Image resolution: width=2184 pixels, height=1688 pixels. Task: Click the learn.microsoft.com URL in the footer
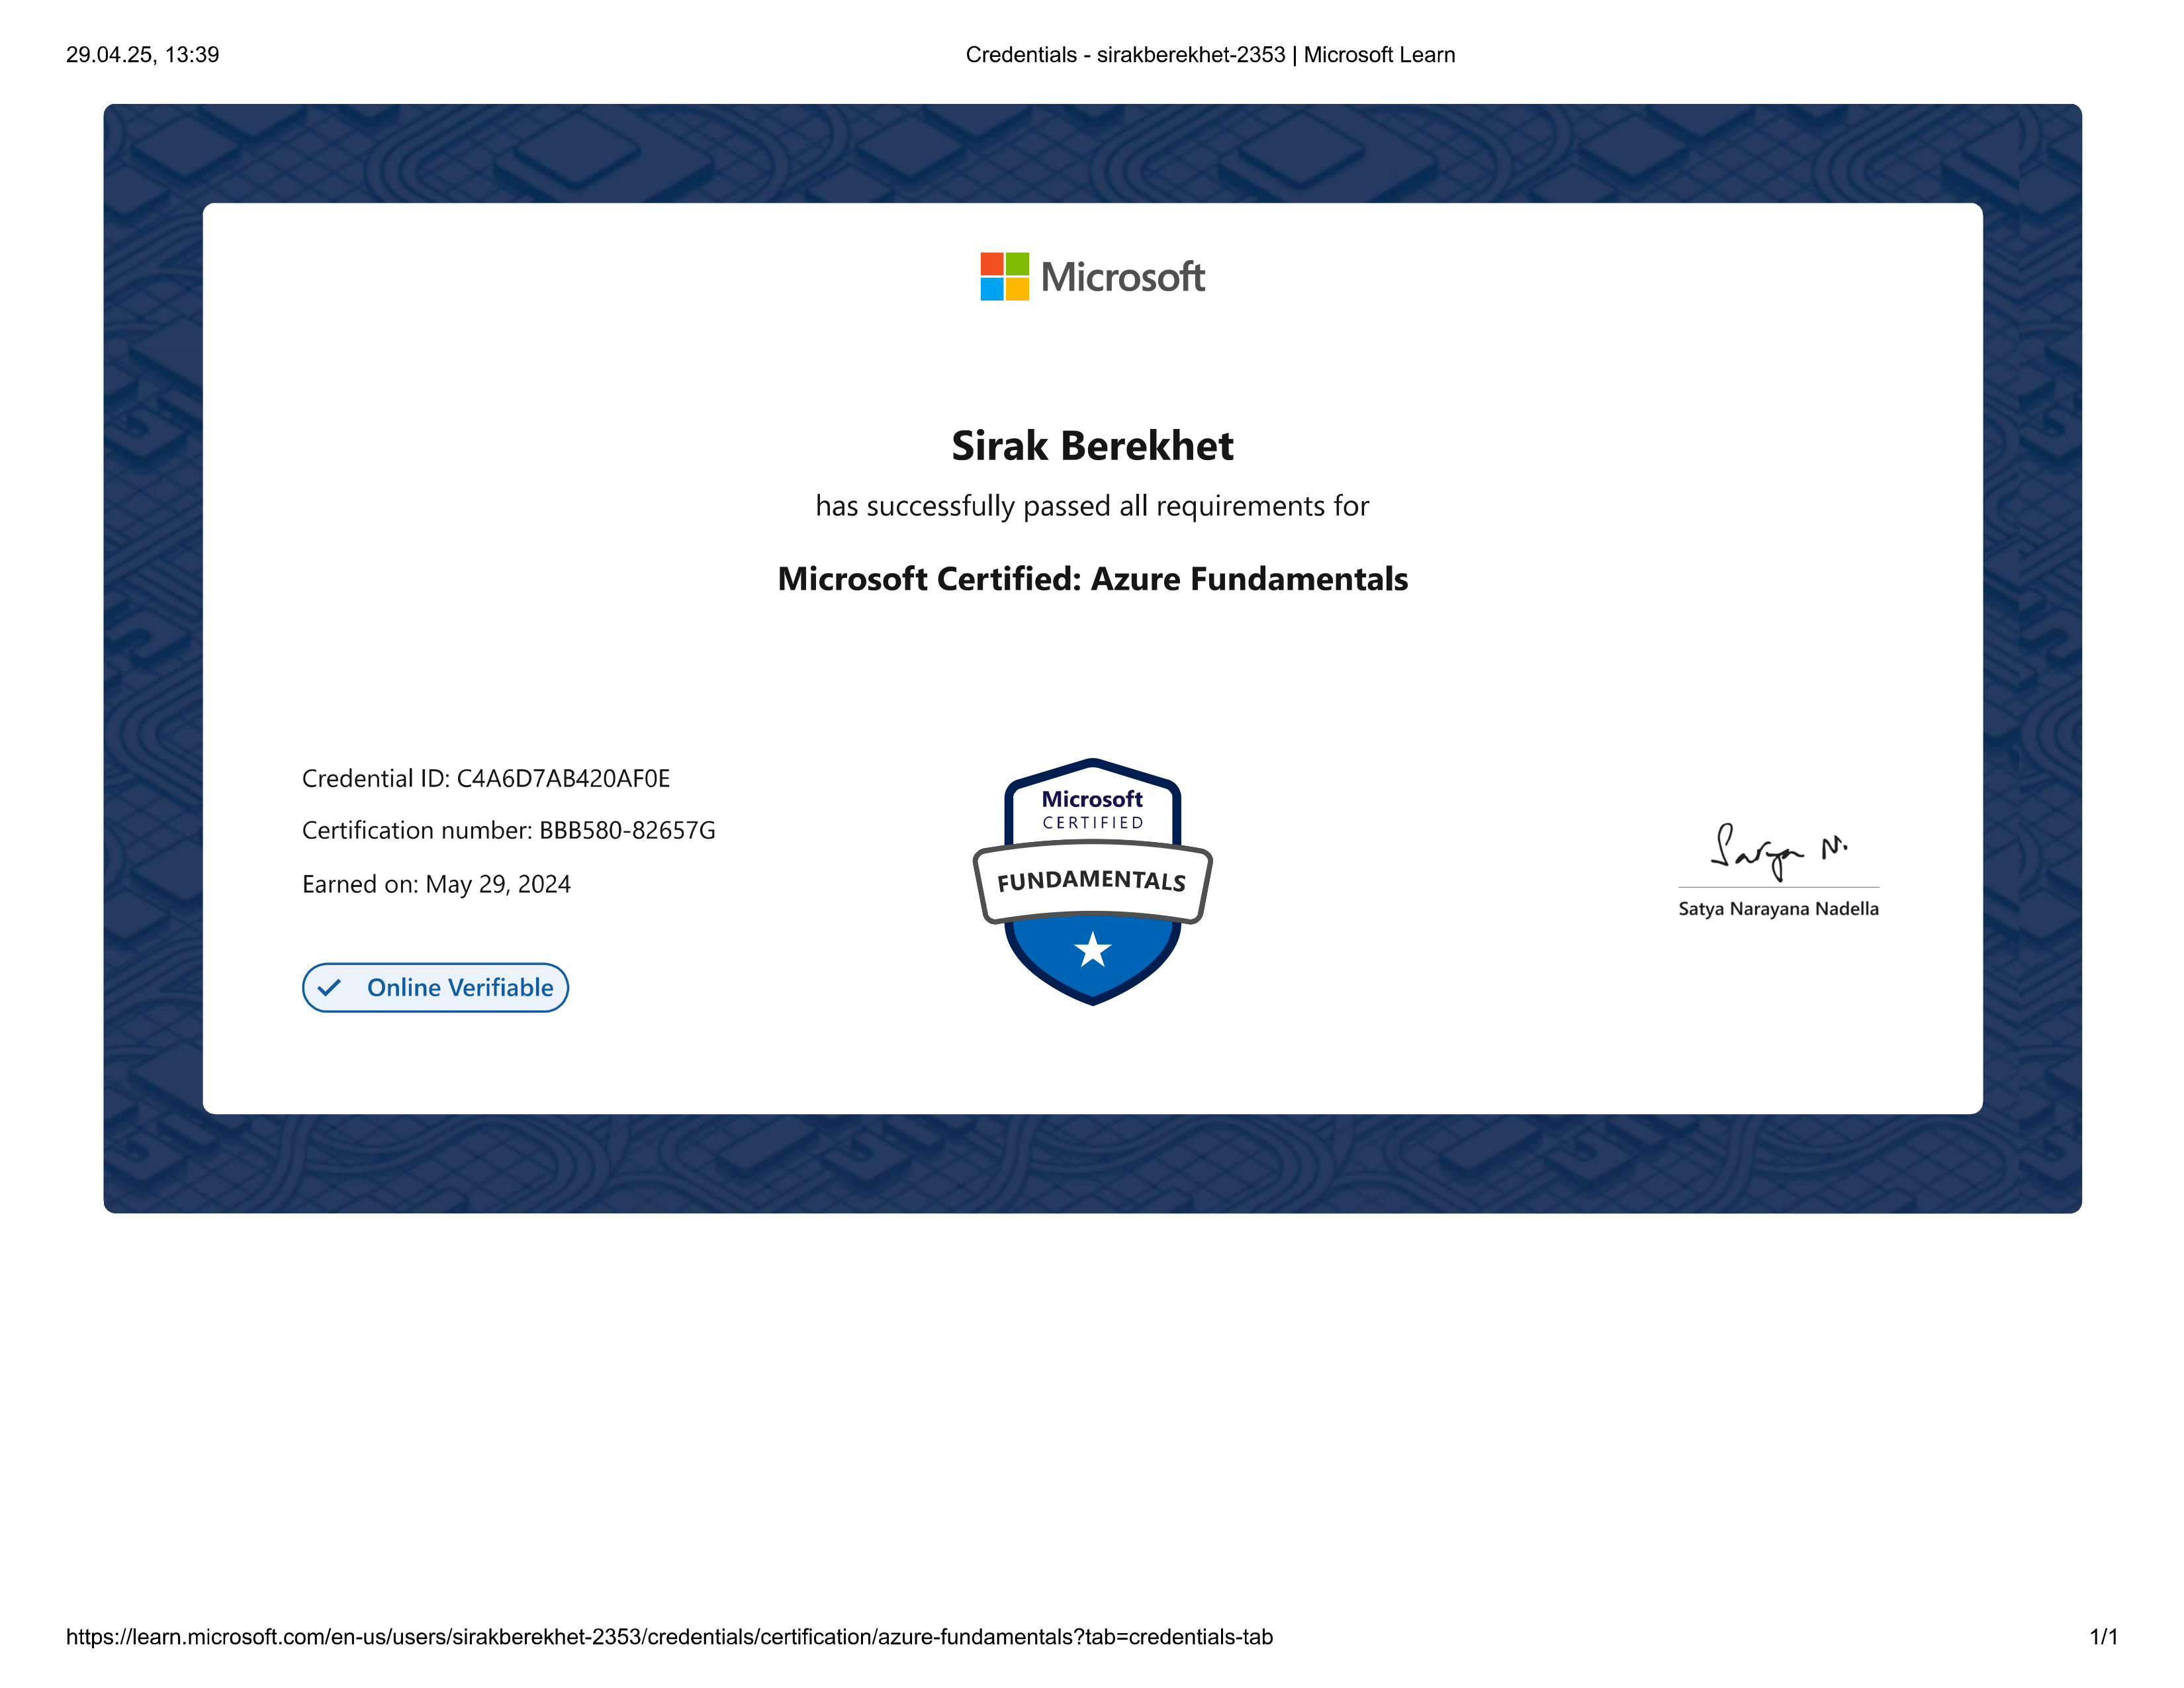point(669,1637)
